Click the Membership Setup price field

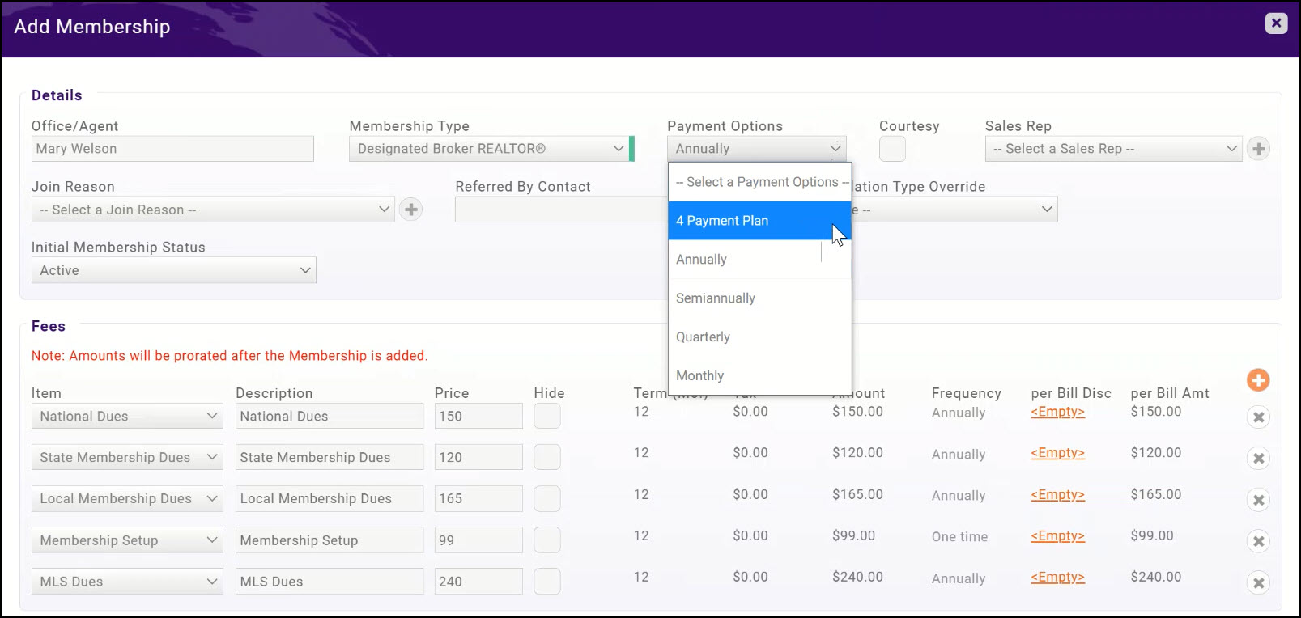(x=478, y=540)
